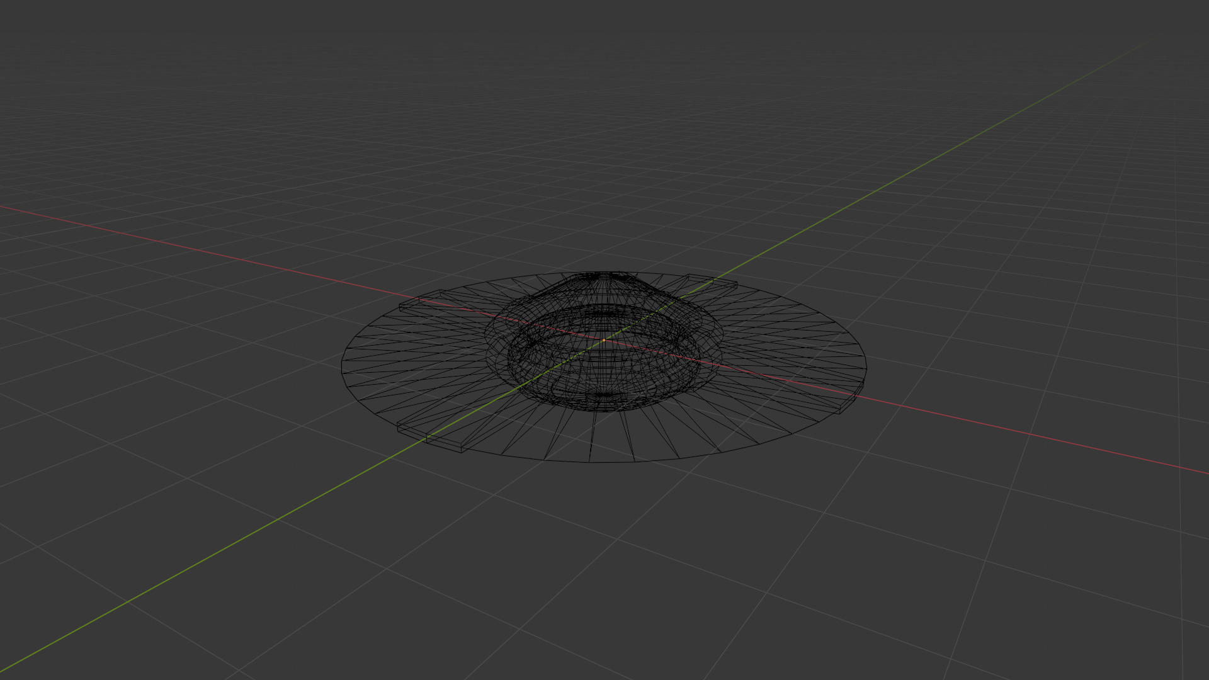
Task: Select the wireframe disc mesh object
Action: coord(604,367)
